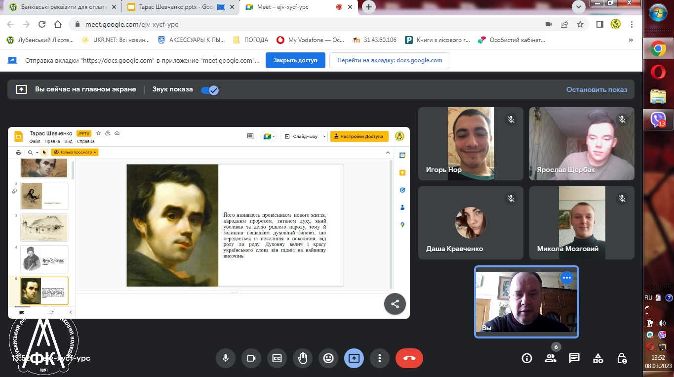The image size is (674, 377).
Task: Open Viber from the Windows taskbar
Action: point(658,120)
